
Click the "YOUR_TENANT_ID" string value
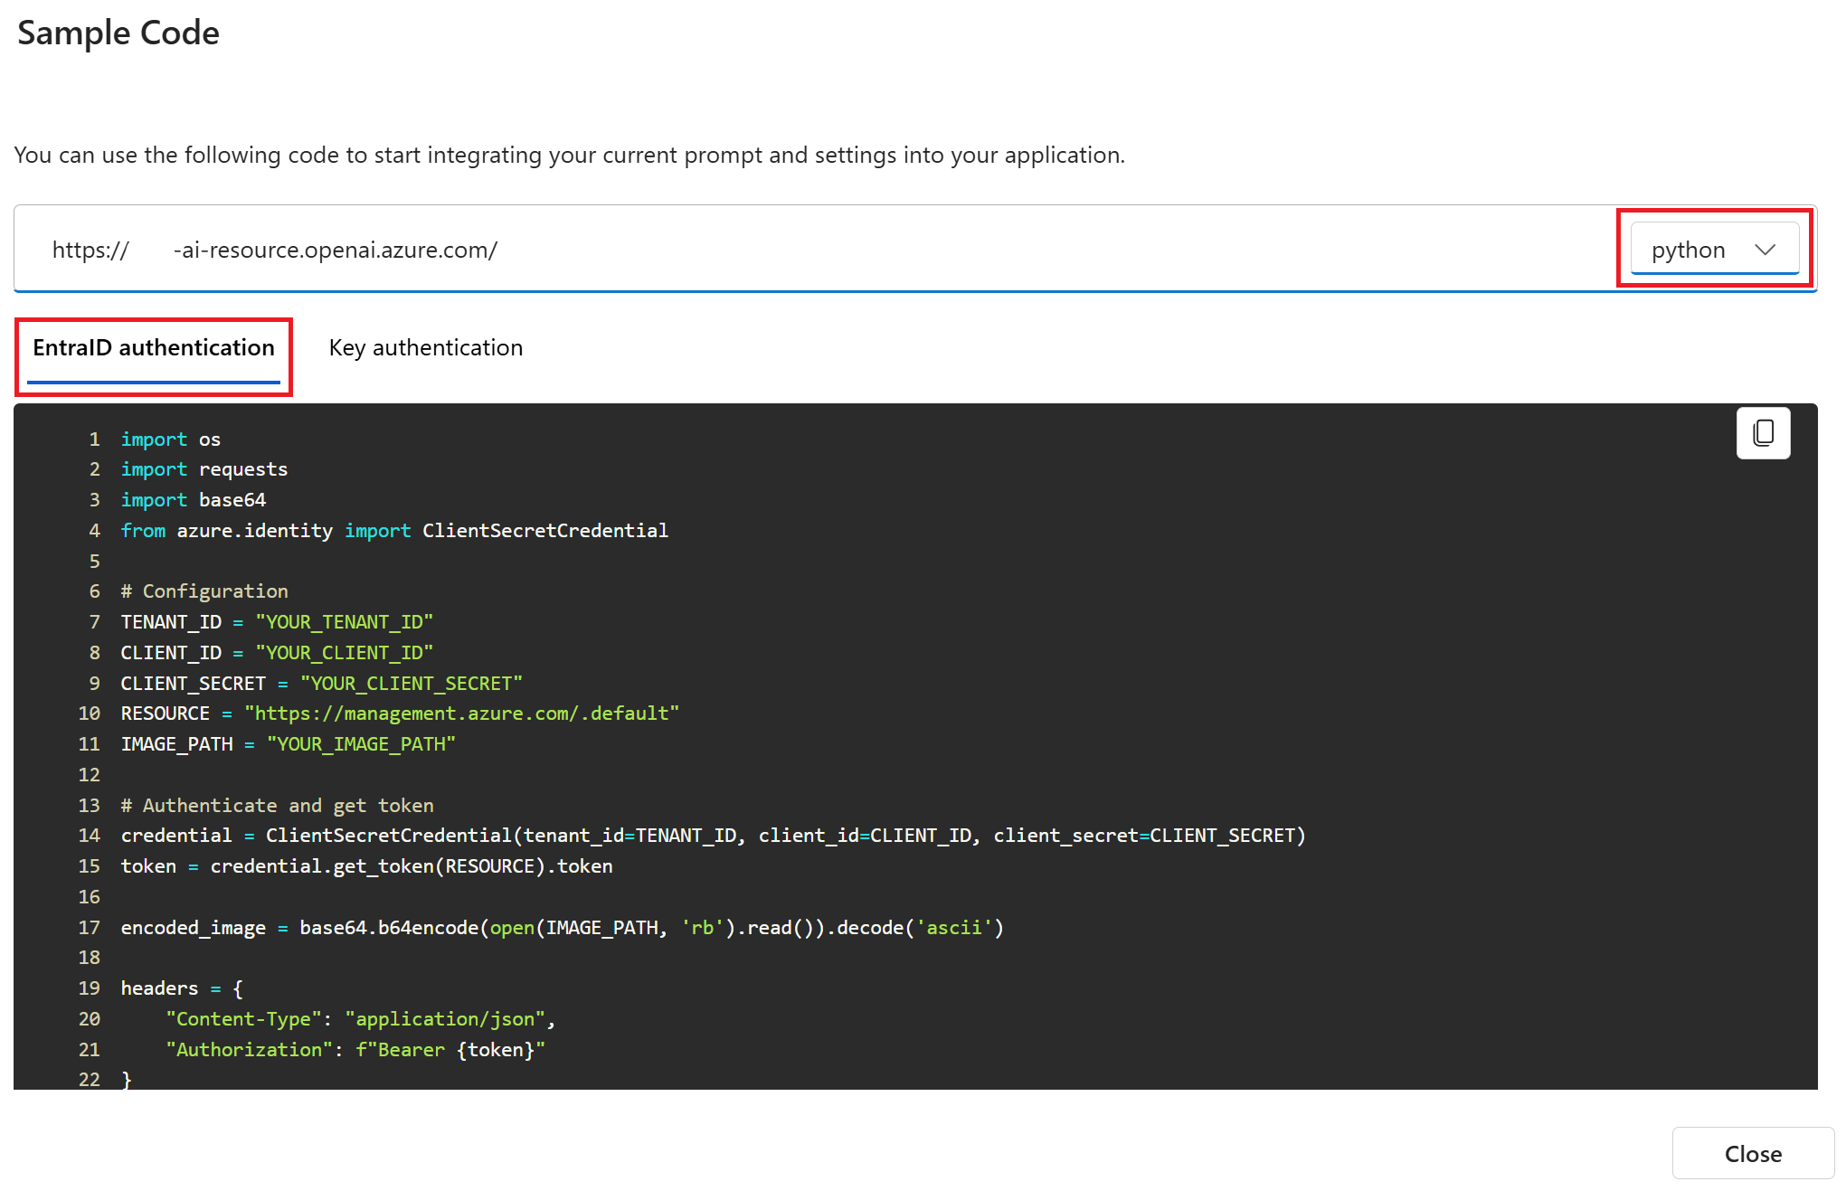point(345,622)
